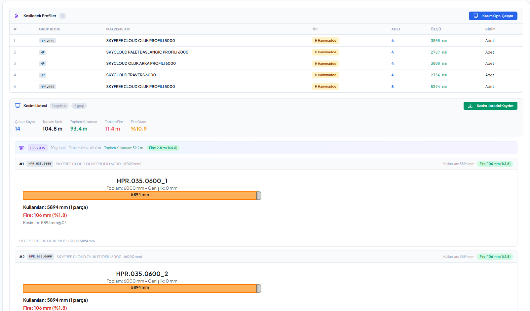The width and height of the screenshot is (530, 311).
Task: Click the HPR.035 group code in row 1
Action: point(48,41)
